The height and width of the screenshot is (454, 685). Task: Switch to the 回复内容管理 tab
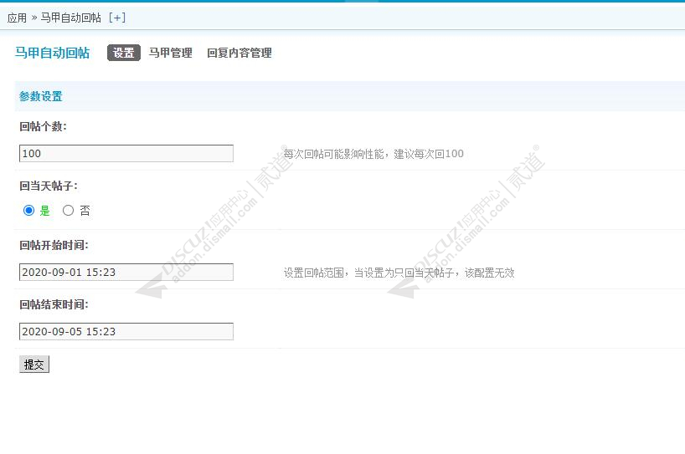click(239, 53)
